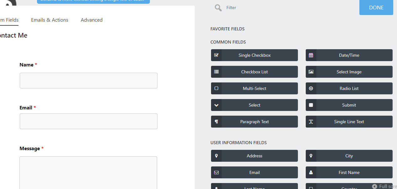
Task: Add a Paragraph Text field
Action: (x=254, y=122)
